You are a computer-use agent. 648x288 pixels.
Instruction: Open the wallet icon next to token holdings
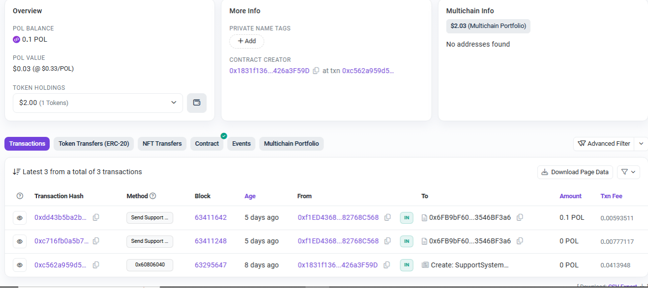point(197,103)
